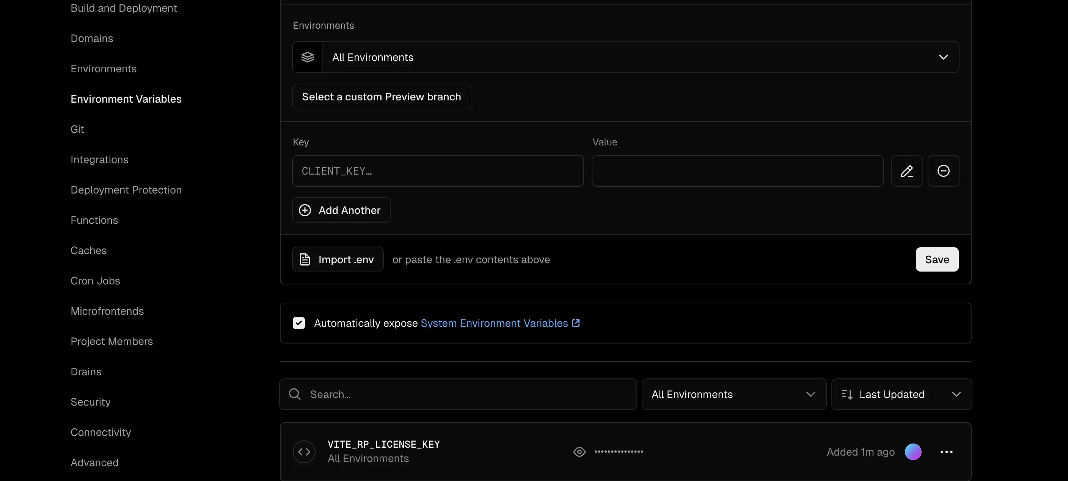Click the magnifier icon in search bar
This screenshot has width=1068, height=481.
(295, 394)
